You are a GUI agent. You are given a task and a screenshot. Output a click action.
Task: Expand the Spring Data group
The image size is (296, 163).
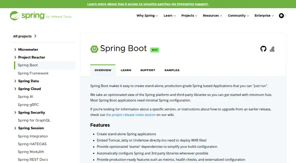tap(15, 81)
